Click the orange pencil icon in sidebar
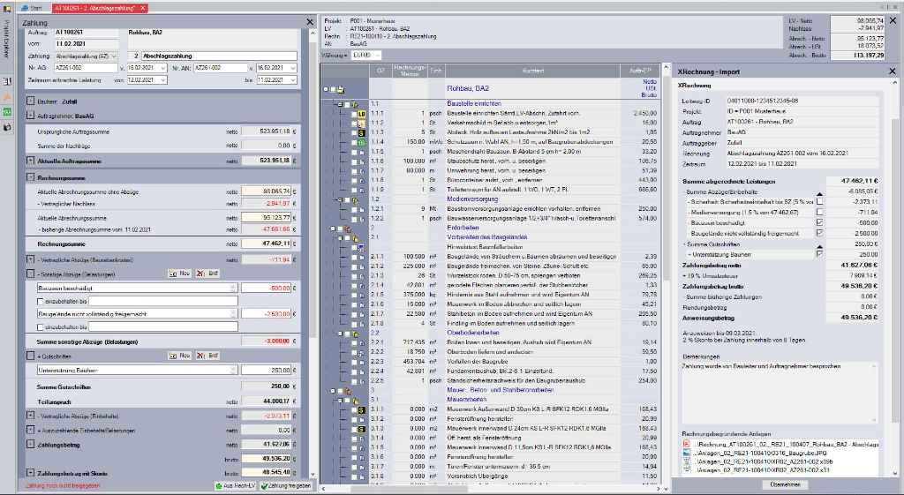Screen dimensions: 904x495 [7, 97]
